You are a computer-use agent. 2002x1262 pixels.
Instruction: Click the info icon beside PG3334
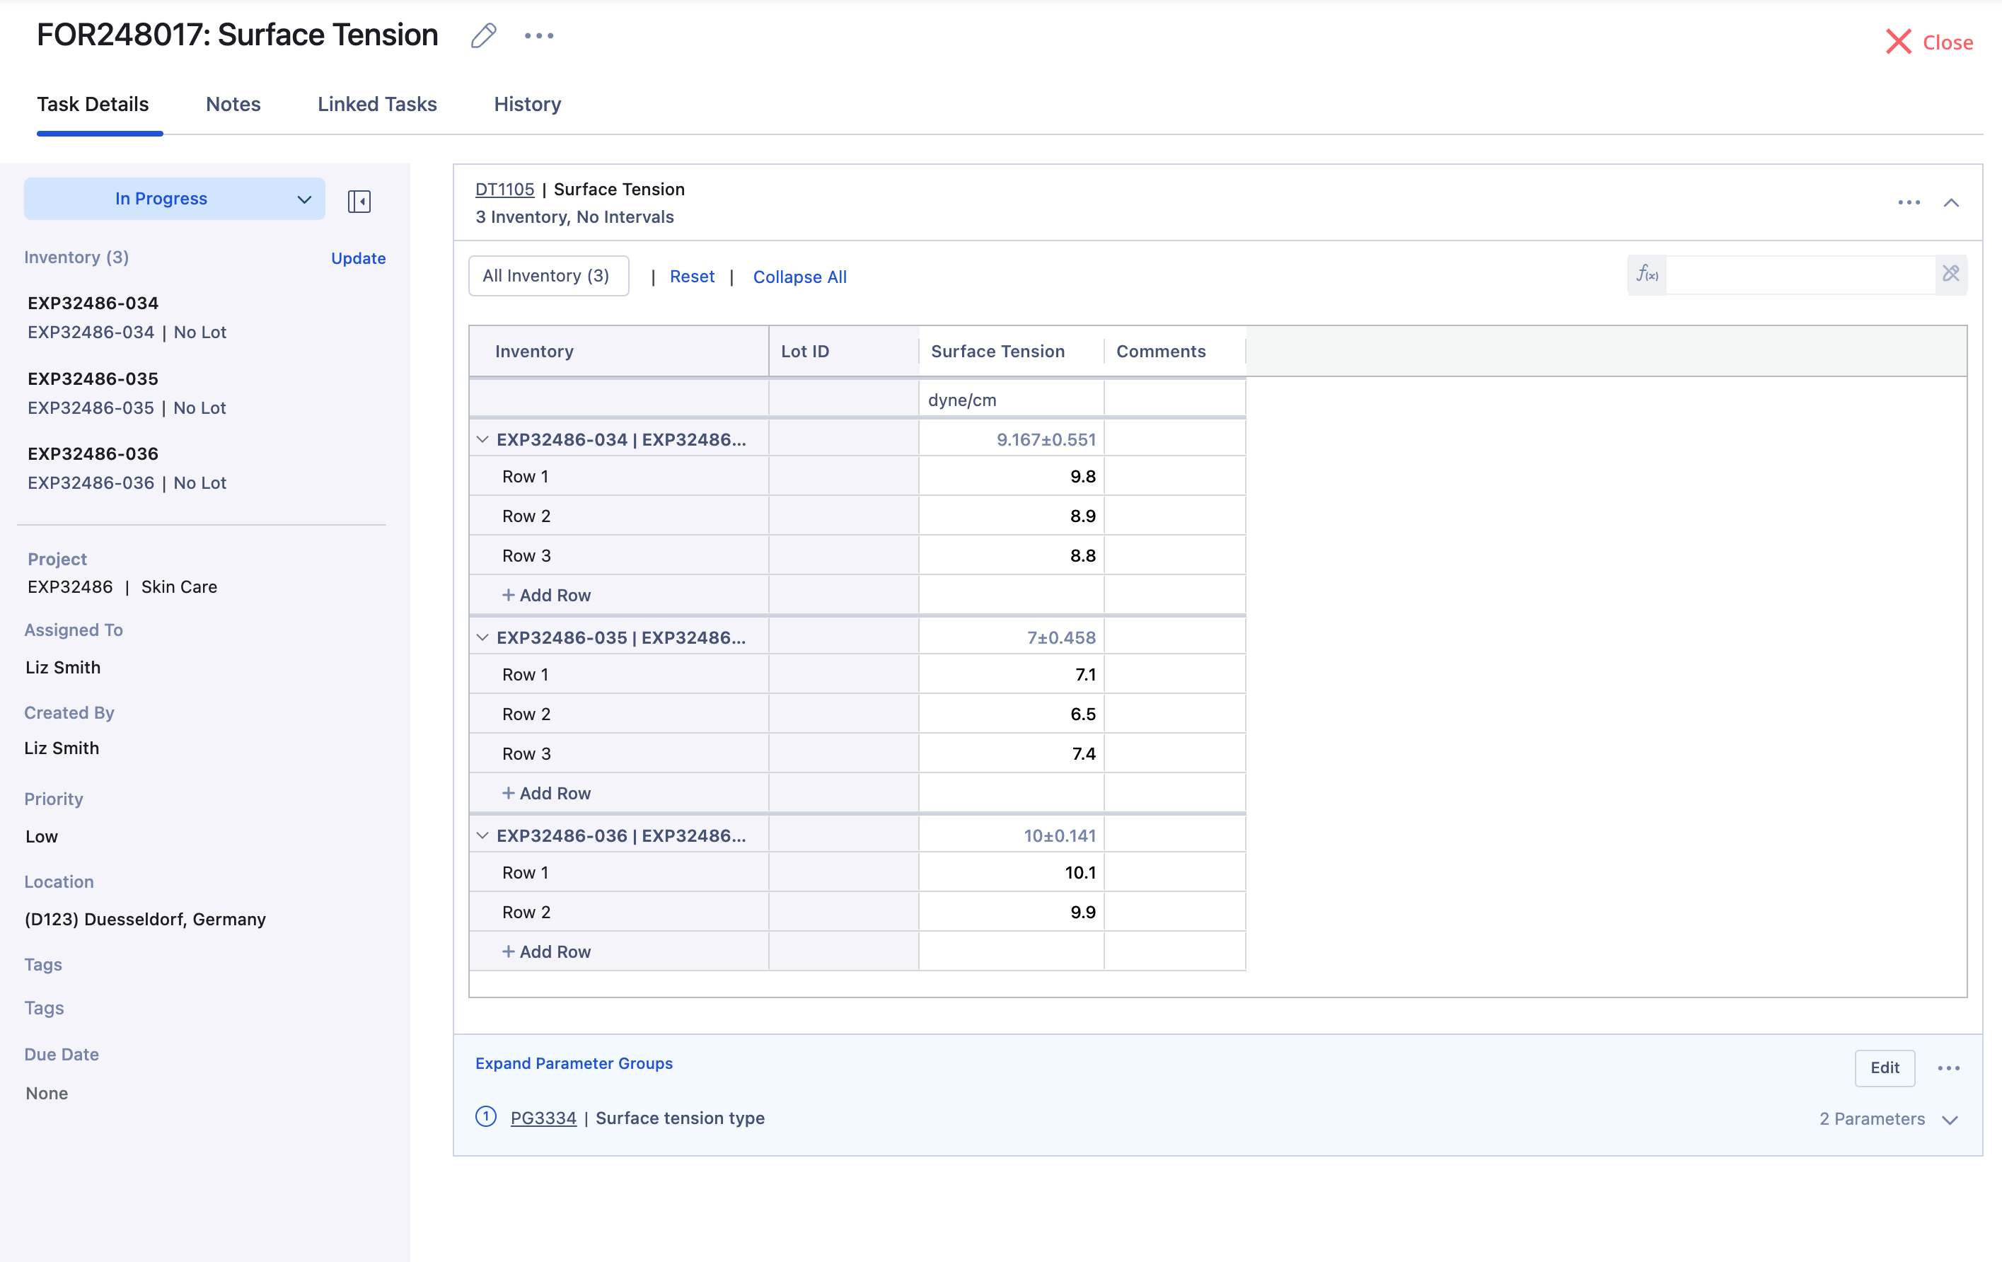pyautogui.click(x=485, y=1116)
